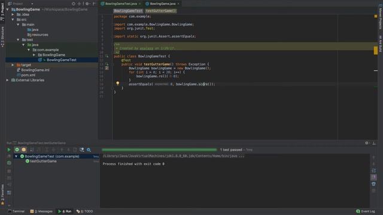The width and height of the screenshot is (383, 215).
Task: Expand the BowlingGame package
Action: [x=34, y=55]
